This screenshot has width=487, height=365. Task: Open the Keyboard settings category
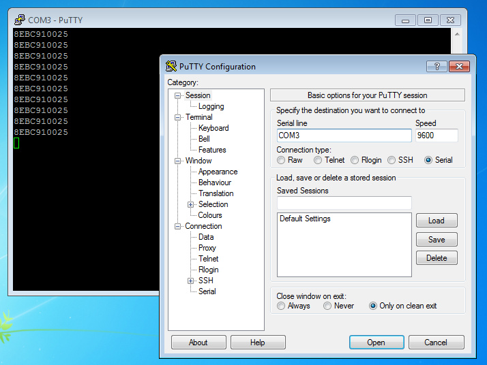(213, 128)
